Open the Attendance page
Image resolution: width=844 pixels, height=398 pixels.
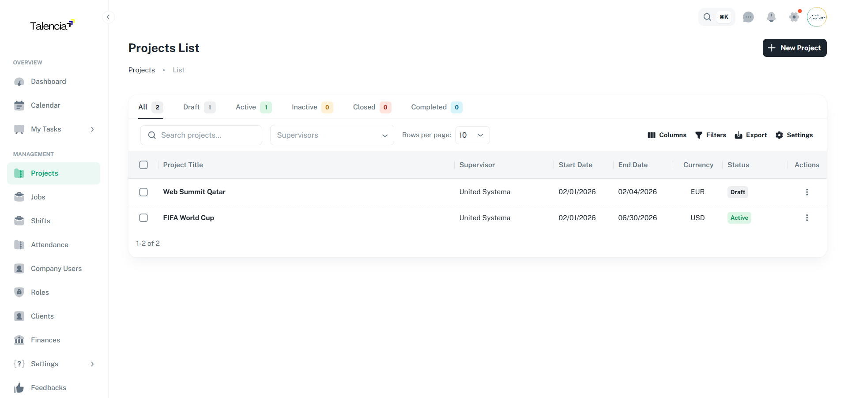pyautogui.click(x=49, y=244)
